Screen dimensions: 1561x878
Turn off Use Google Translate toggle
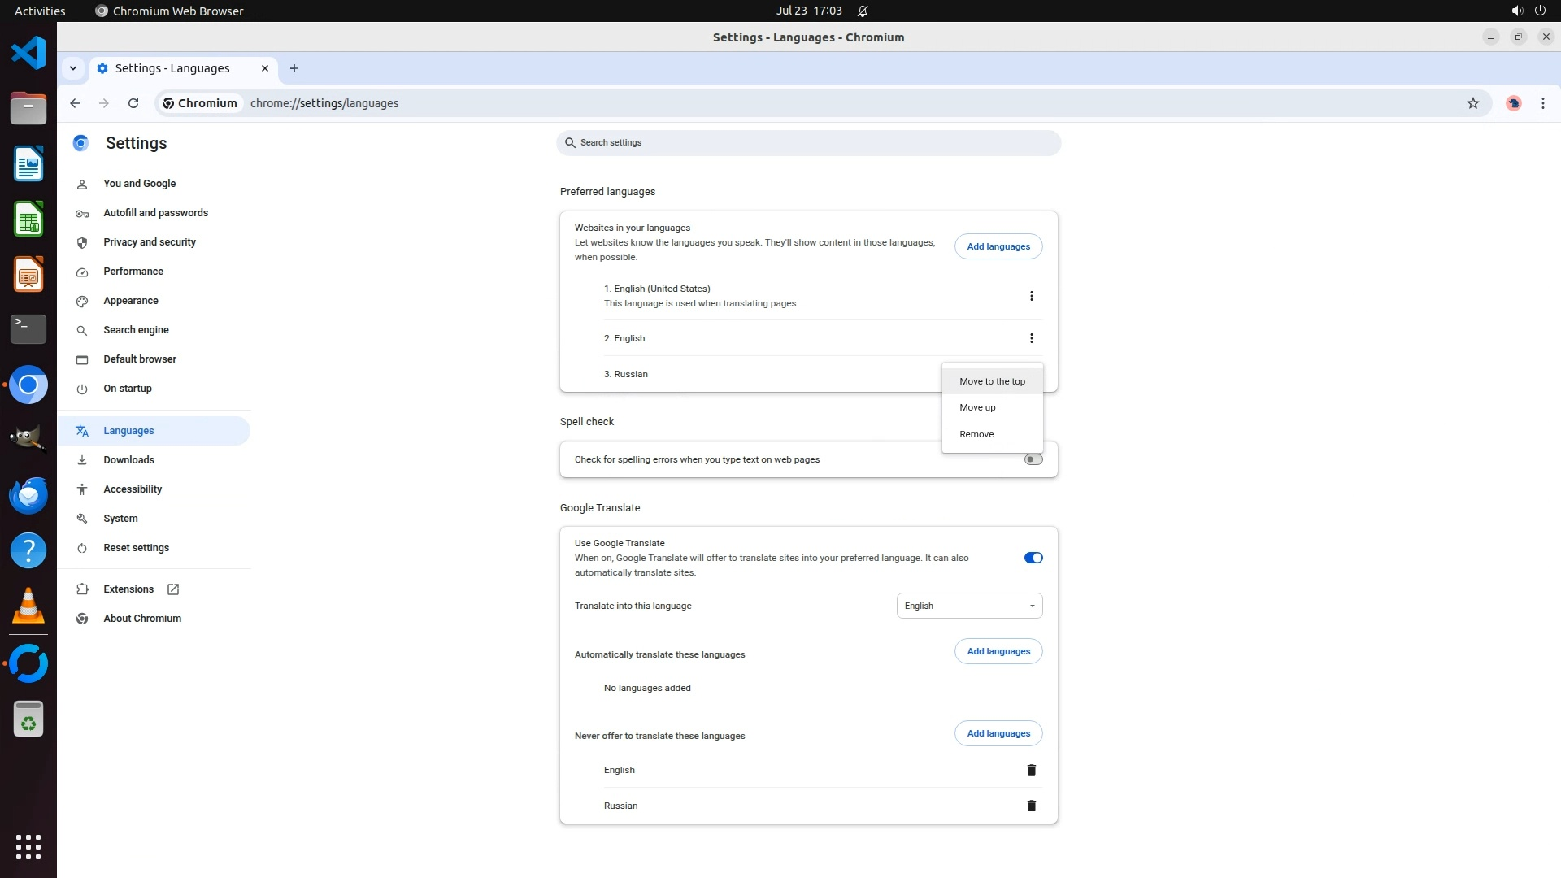coord(1033,558)
